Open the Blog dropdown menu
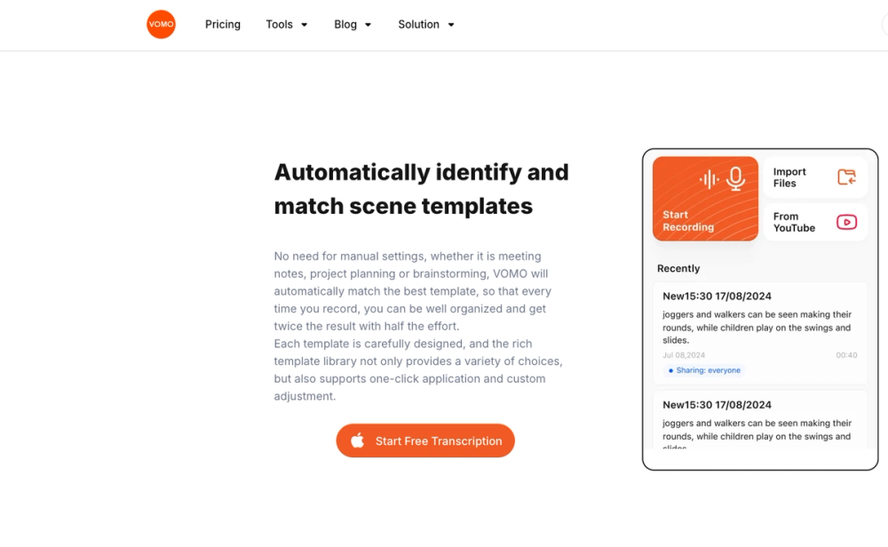The height and width of the screenshot is (547, 888). [x=352, y=24]
